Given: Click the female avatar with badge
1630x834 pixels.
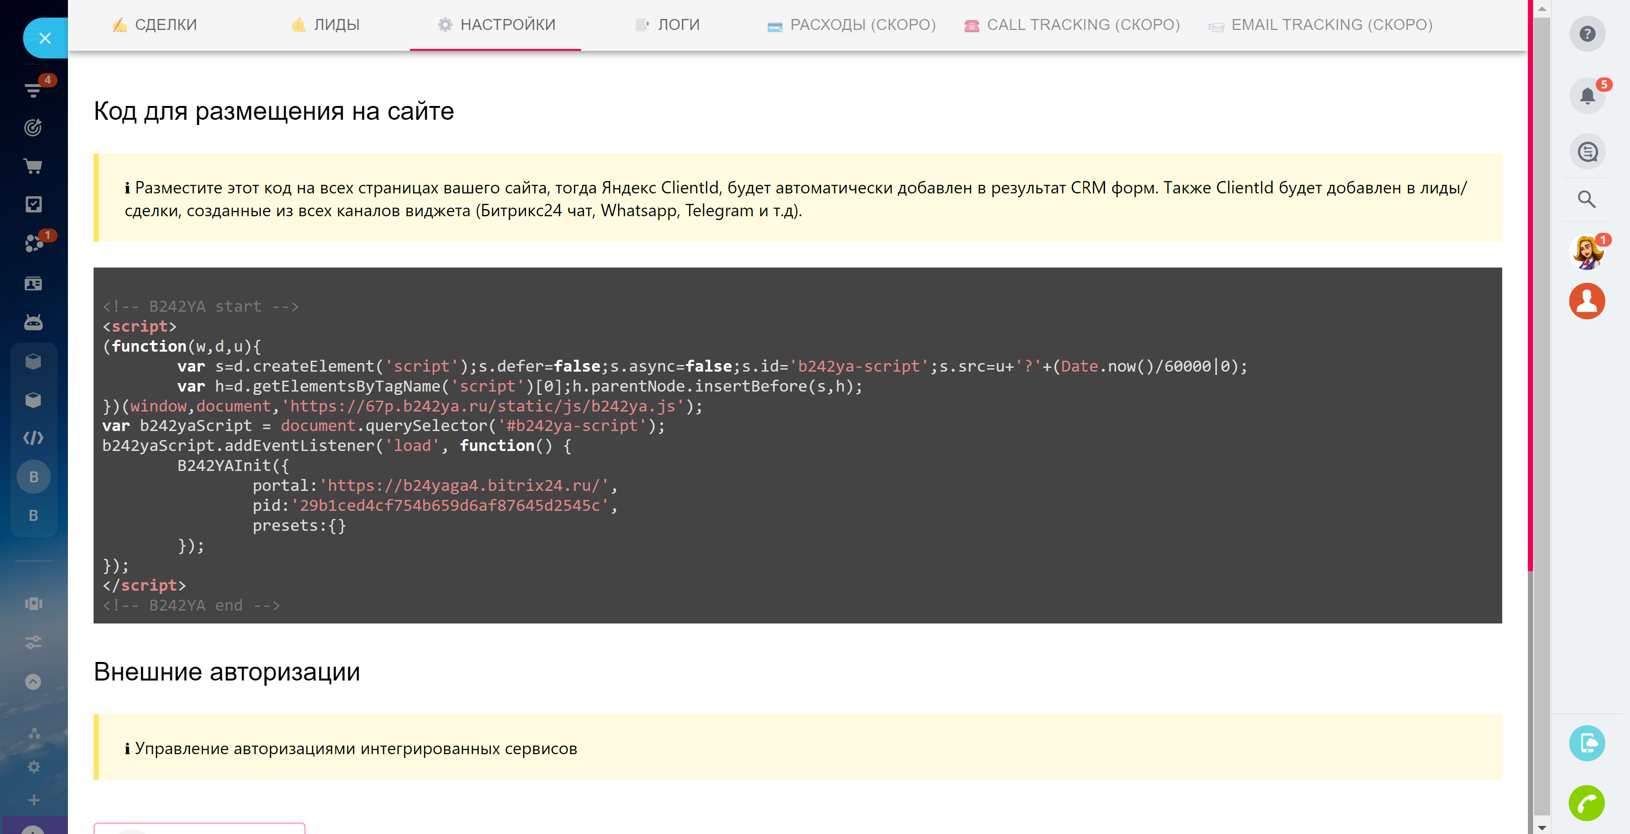Looking at the screenshot, I should pos(1586,252).
